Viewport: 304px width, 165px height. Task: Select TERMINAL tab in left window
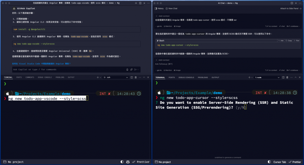click(x=8, y=77)
